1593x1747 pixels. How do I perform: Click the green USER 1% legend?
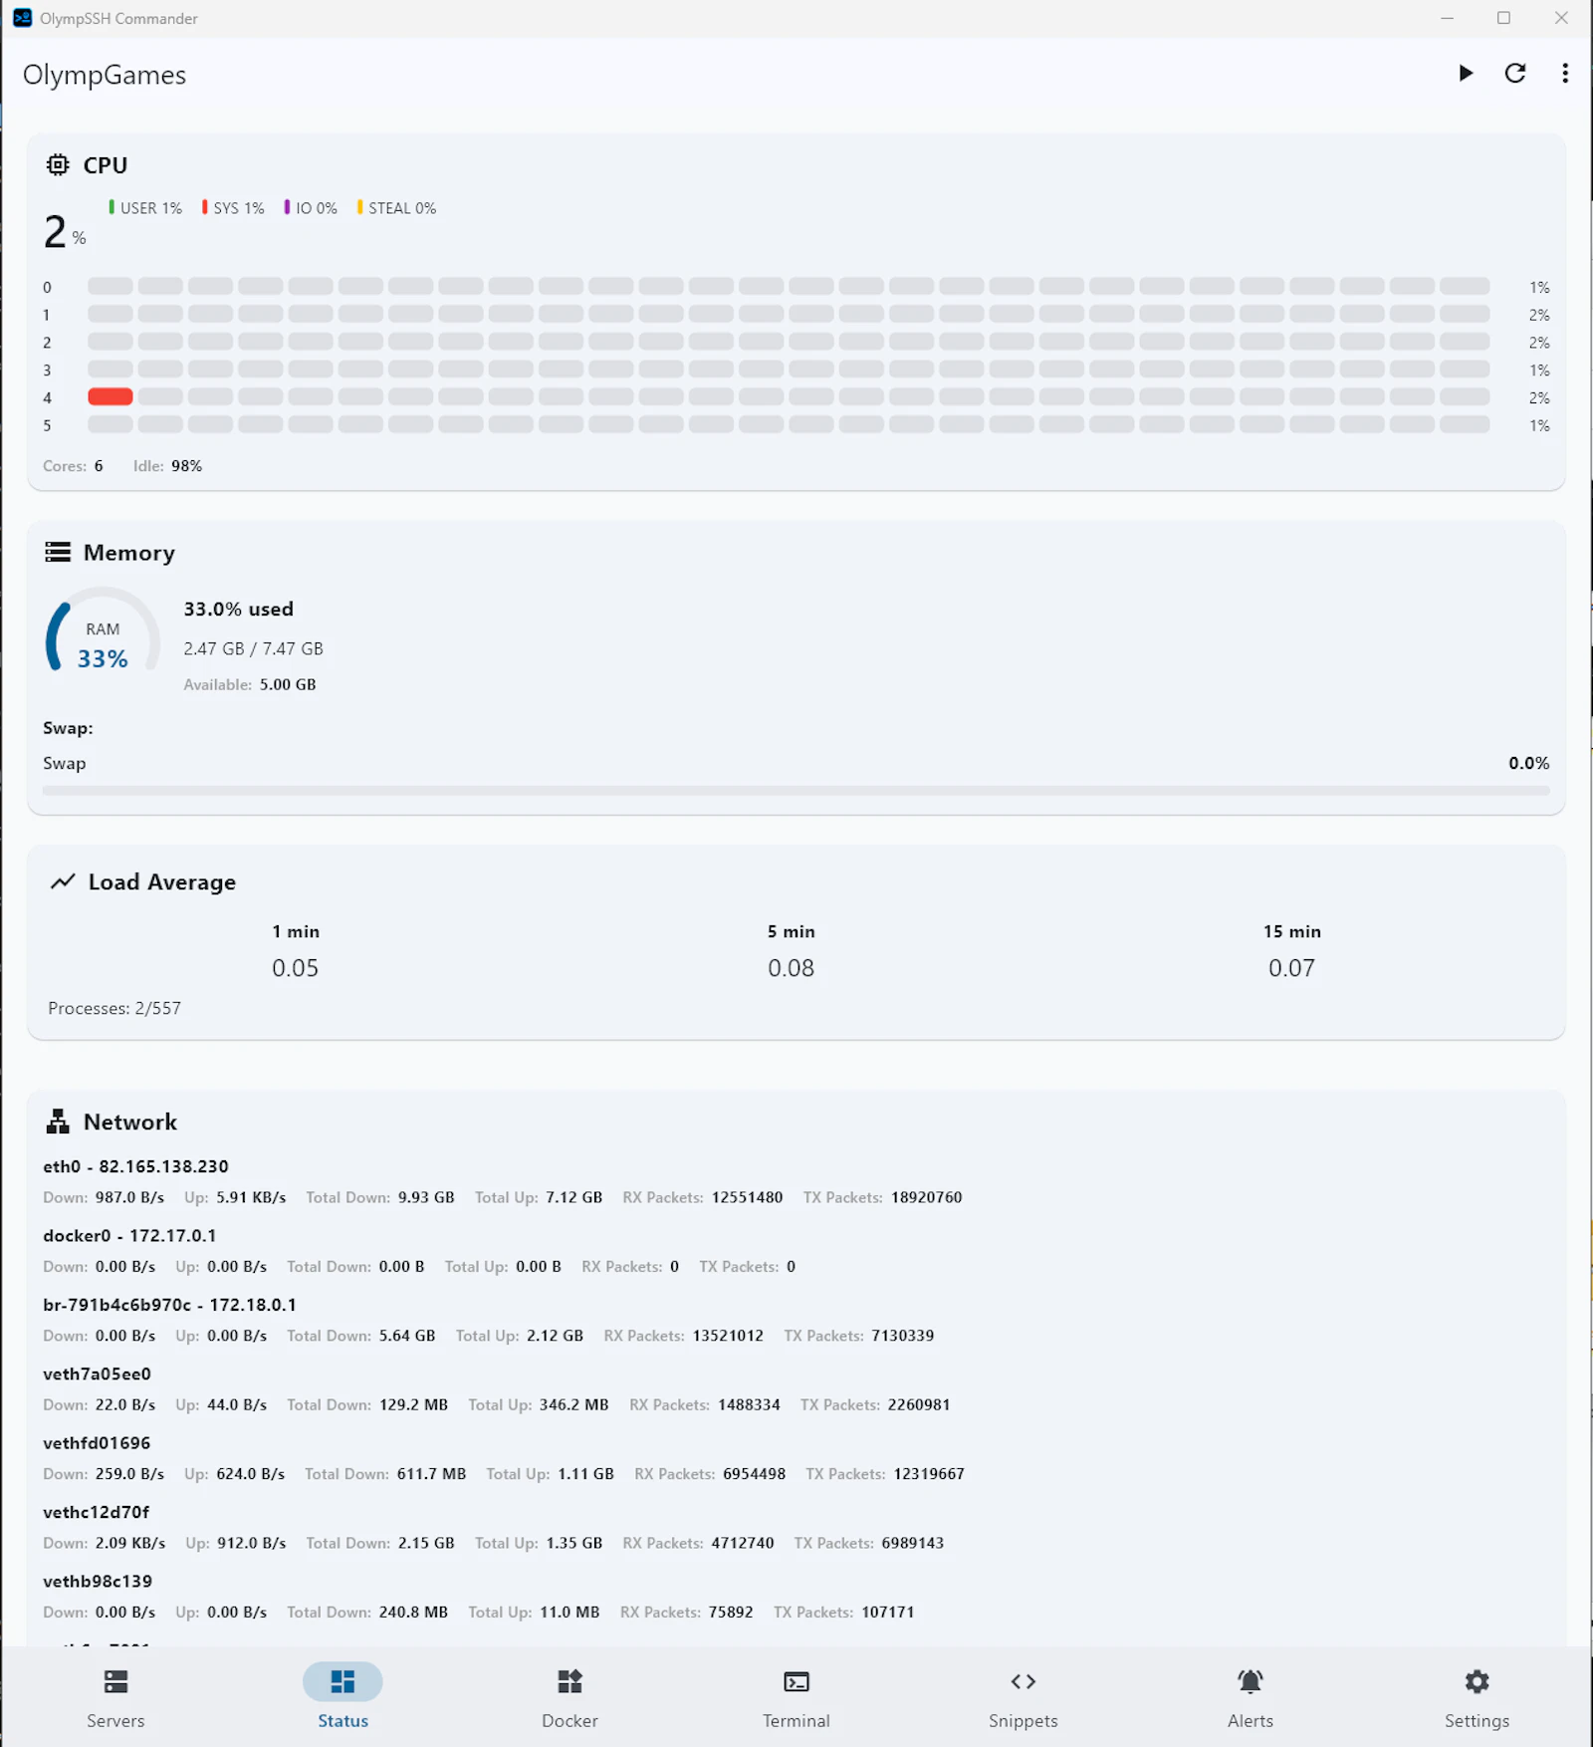tap(145, 207)
